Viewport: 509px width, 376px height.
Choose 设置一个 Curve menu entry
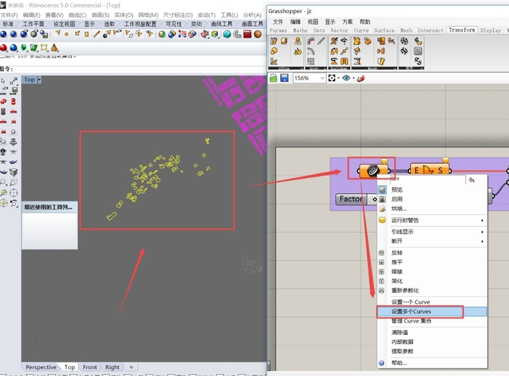pos(433,302)
